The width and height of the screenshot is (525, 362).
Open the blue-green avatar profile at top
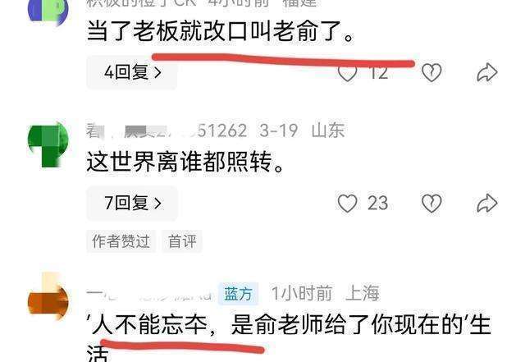point(48,10)
